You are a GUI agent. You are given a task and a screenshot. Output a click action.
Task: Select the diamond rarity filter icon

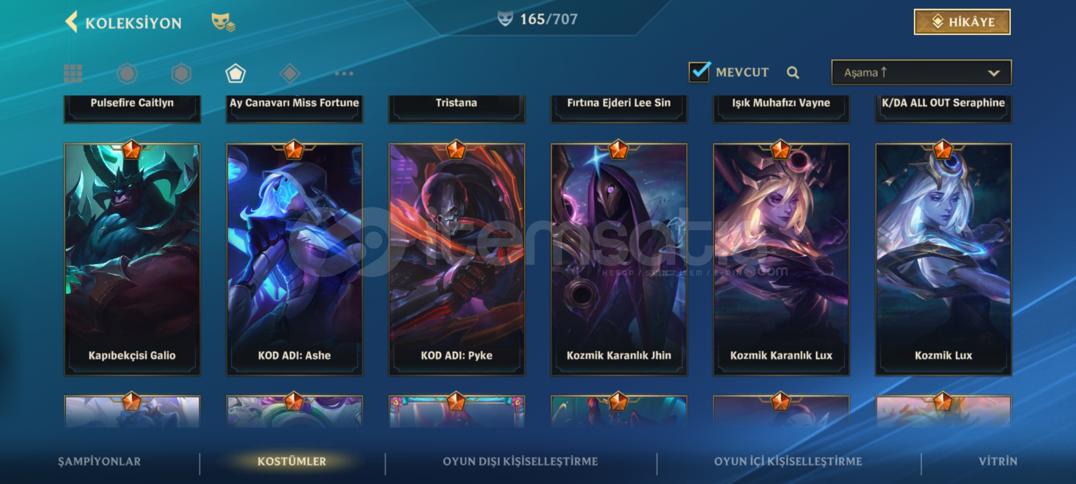coord(290,73)
